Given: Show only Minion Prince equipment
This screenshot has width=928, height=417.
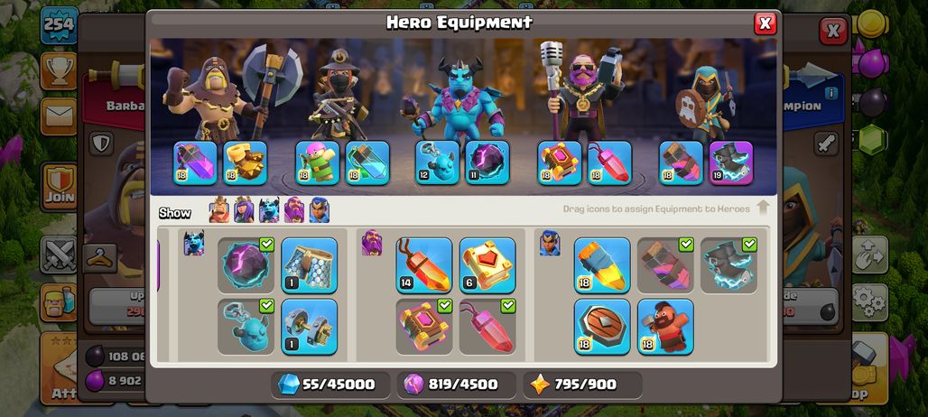Looking at the screenshot, I should point(269,210).
